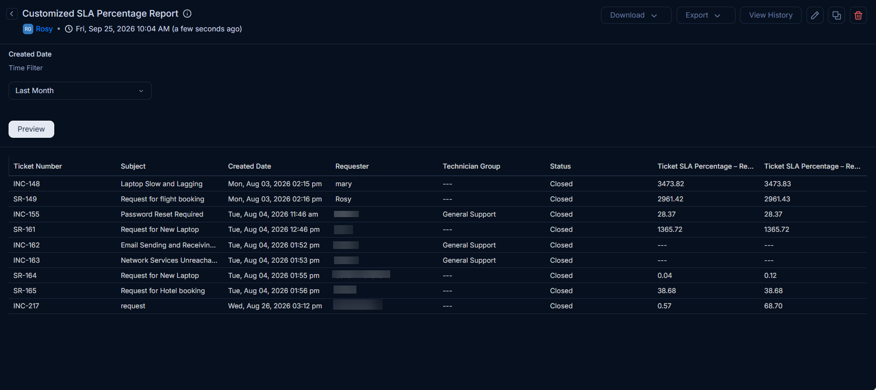Click the Created Date column header
This screenshot has width=876, height=390.
pos(249,166)
